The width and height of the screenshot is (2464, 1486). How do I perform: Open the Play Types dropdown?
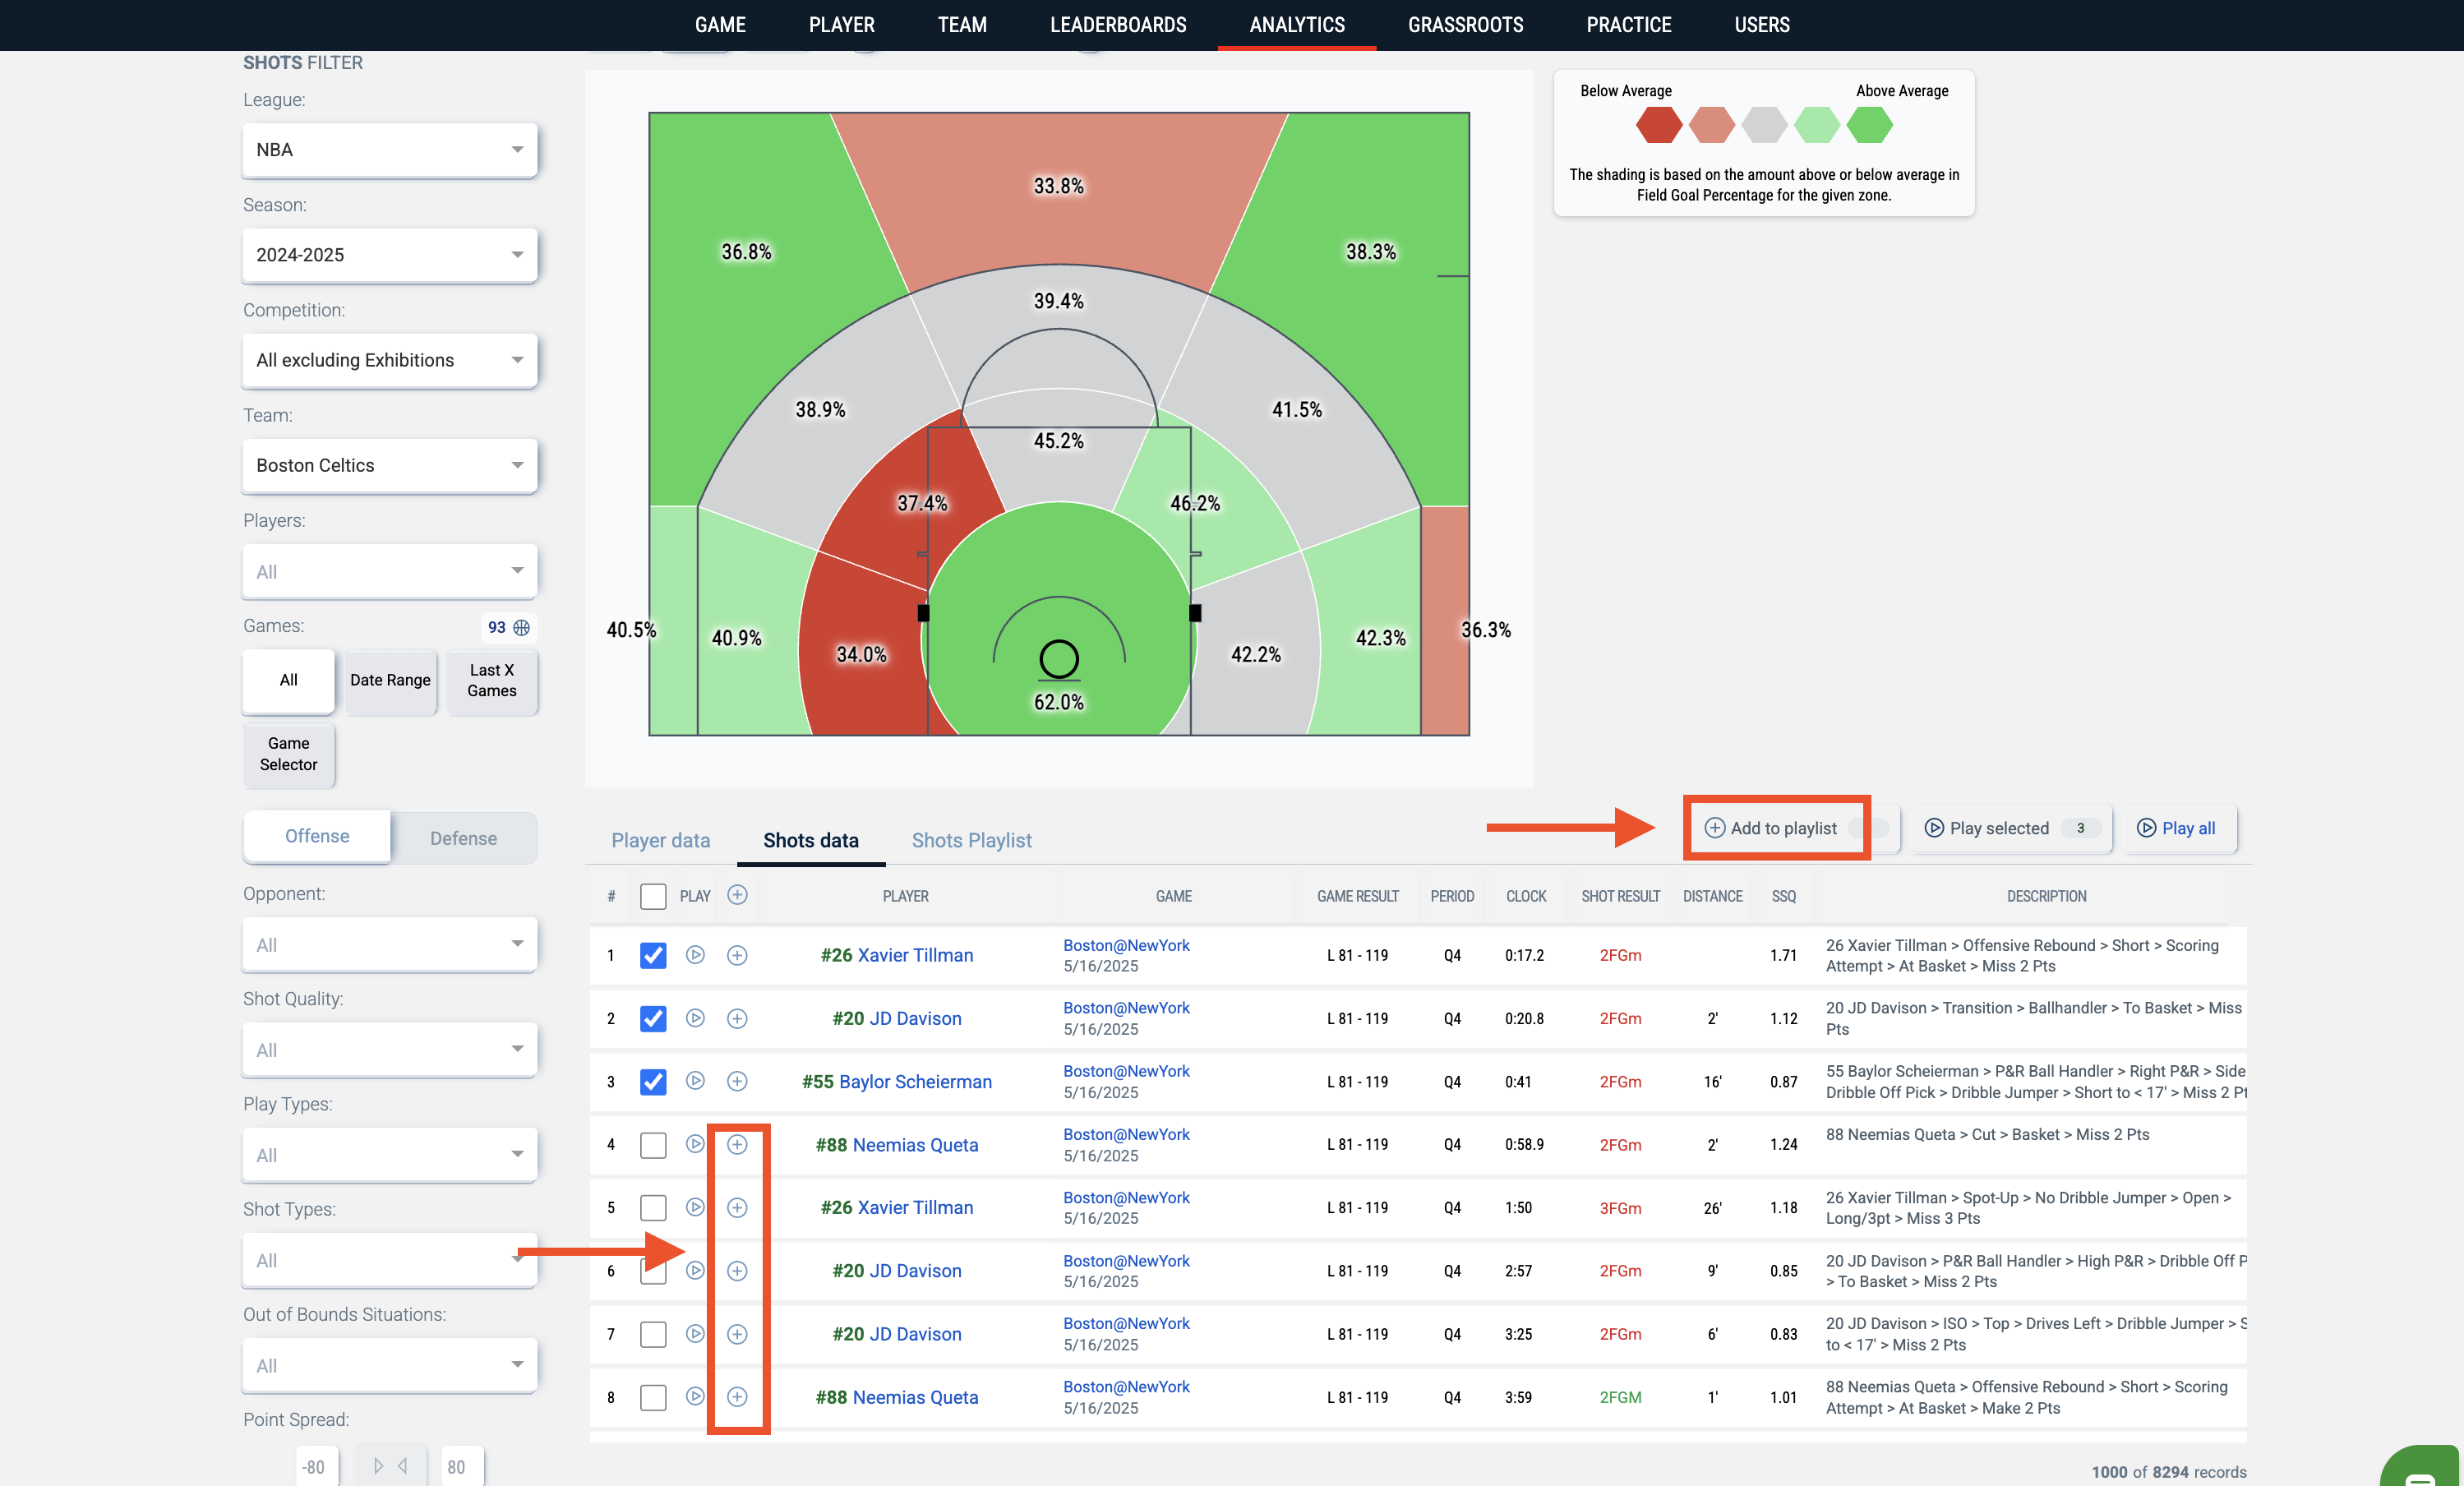389,1155
